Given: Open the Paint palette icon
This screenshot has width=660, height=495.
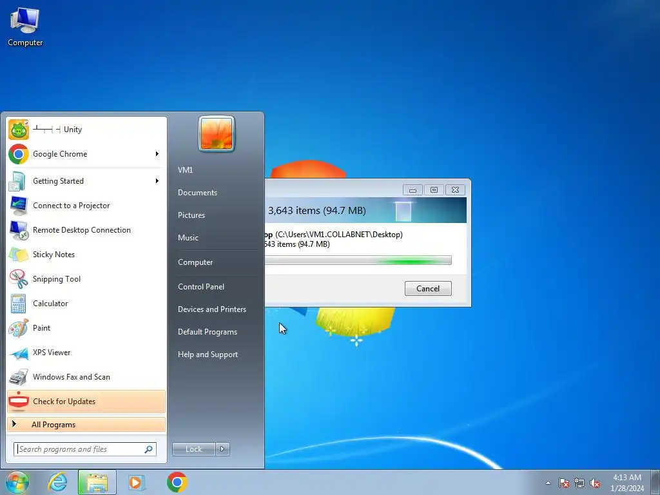Looking at the screenshot, I should (19, 328).
